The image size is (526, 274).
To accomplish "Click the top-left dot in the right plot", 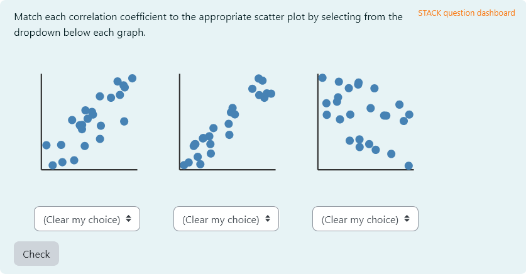I will [322, 78].
